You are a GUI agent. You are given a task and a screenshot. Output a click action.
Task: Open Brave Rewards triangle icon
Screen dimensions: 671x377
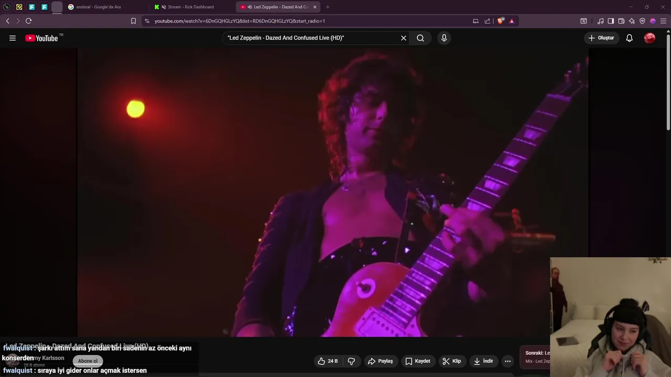pyautogui.click(x=512, y=21)
